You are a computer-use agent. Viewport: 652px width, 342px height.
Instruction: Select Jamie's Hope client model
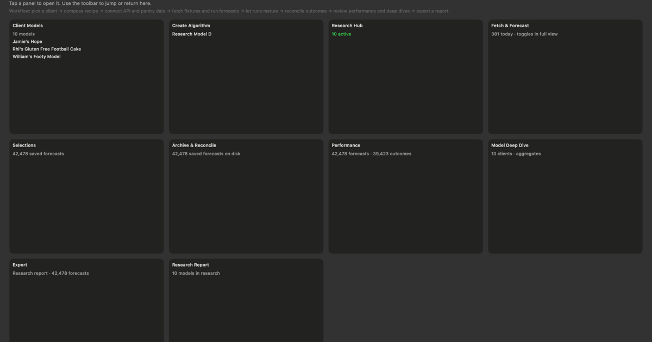click(x=27, y=41)
